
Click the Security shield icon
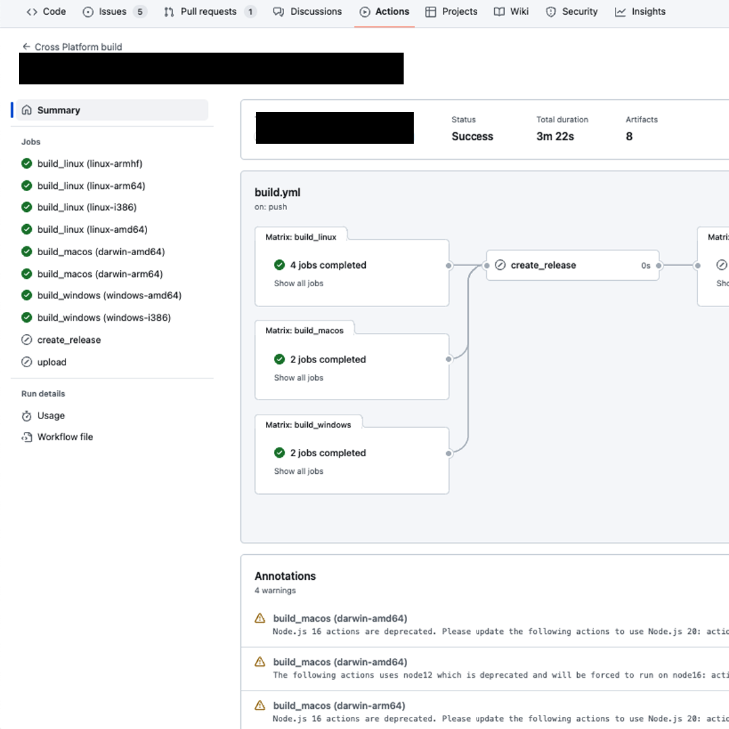[x=551, y=11]
